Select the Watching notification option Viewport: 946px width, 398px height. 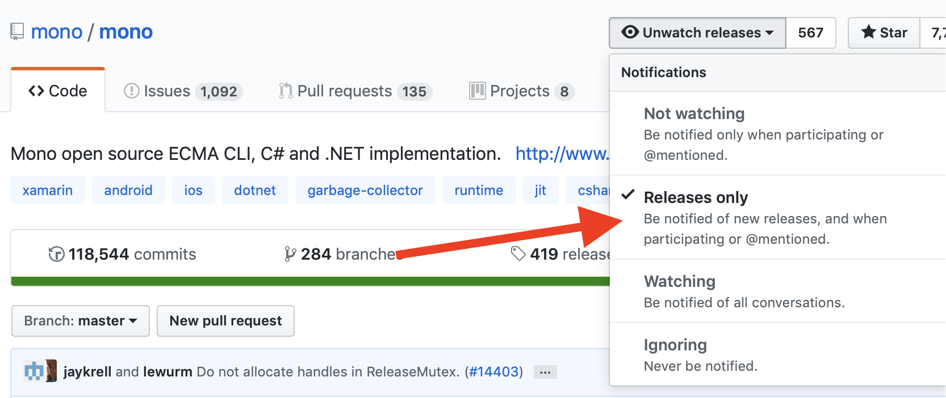778,291
